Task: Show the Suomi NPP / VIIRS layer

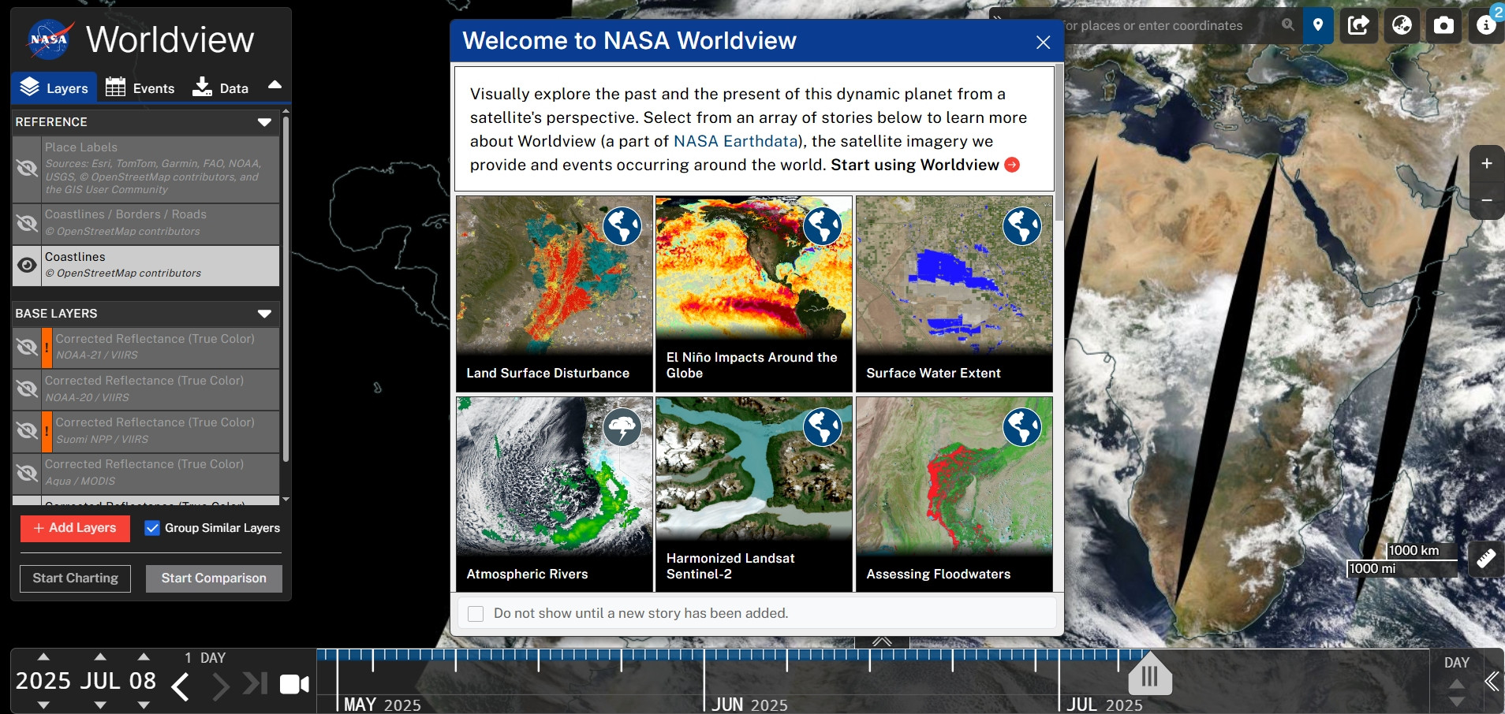Action: click(27, 431)
